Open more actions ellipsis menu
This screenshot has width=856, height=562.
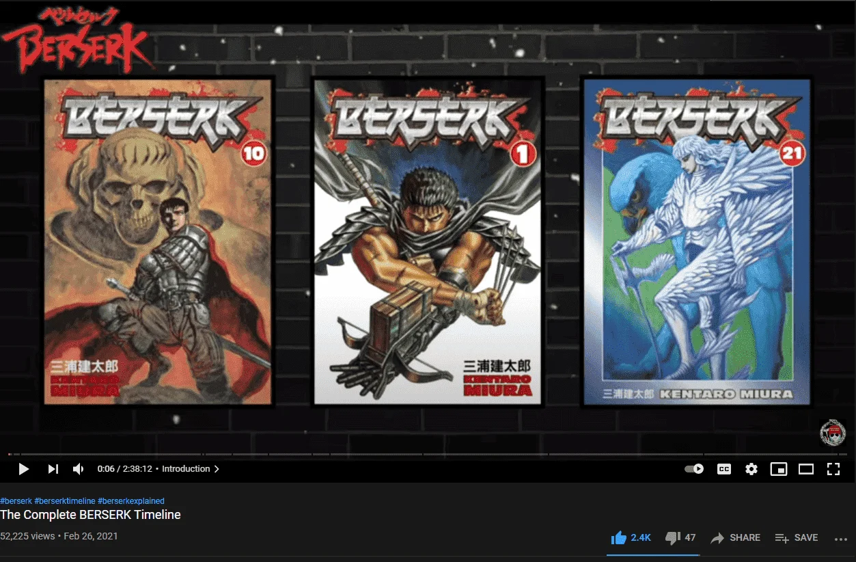tap(841, 539)
